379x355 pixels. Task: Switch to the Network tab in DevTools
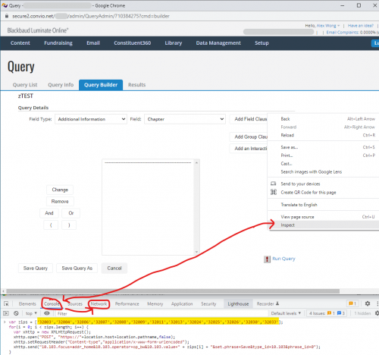[x=99, y=304]
